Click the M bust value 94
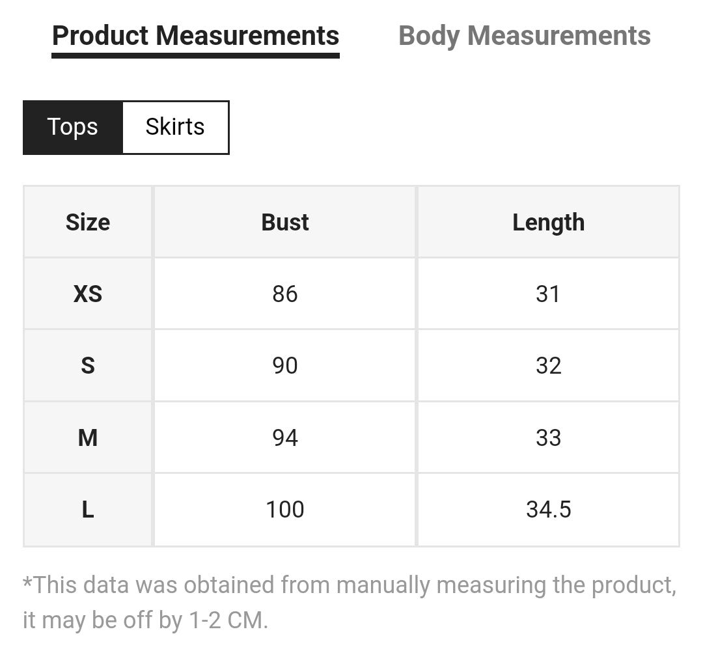This screenshot has height=651, width=703. coord(285,437)
